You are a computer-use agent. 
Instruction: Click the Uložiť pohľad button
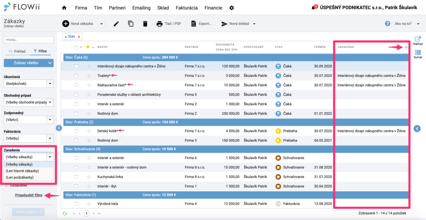[28, 212]
